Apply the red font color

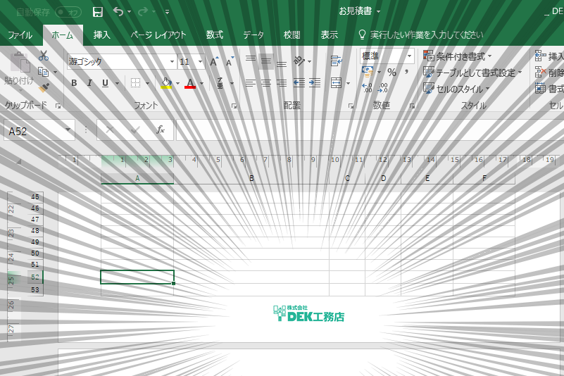pyautogui.click(x=190, y=84)
